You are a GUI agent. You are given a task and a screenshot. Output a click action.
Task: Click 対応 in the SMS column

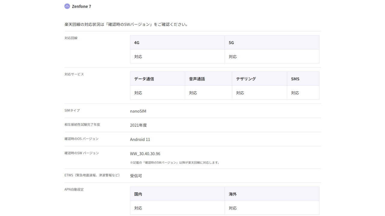point(295,93)
